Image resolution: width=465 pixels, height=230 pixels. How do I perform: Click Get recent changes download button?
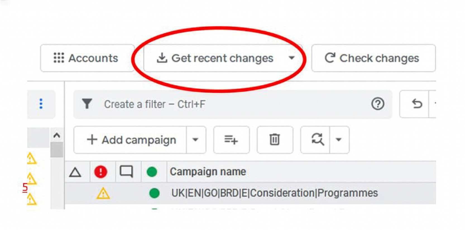215,58
